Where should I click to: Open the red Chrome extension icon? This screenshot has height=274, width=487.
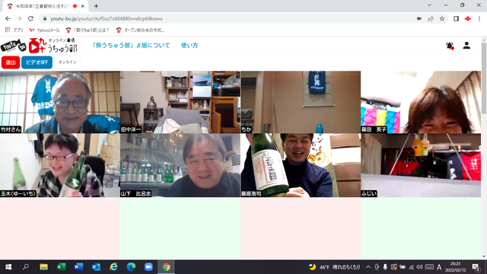(468, 18)
